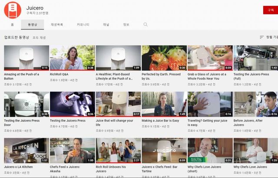This screenshot has height=178, width=278.
Task: Open 'Chefs Feed x Juicero: Akasha' thumbnail
Action: tap(72, 150)
